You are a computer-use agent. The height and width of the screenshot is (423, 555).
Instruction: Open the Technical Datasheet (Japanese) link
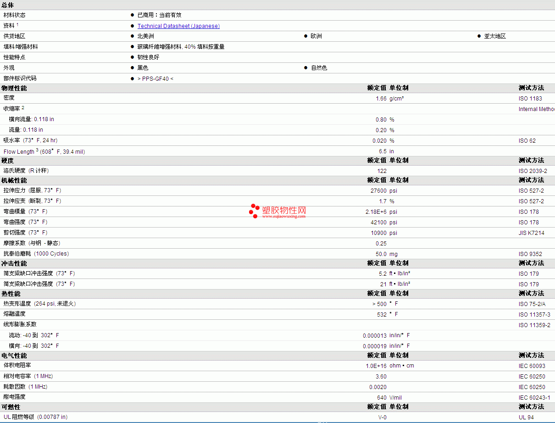tap(178, 26)
